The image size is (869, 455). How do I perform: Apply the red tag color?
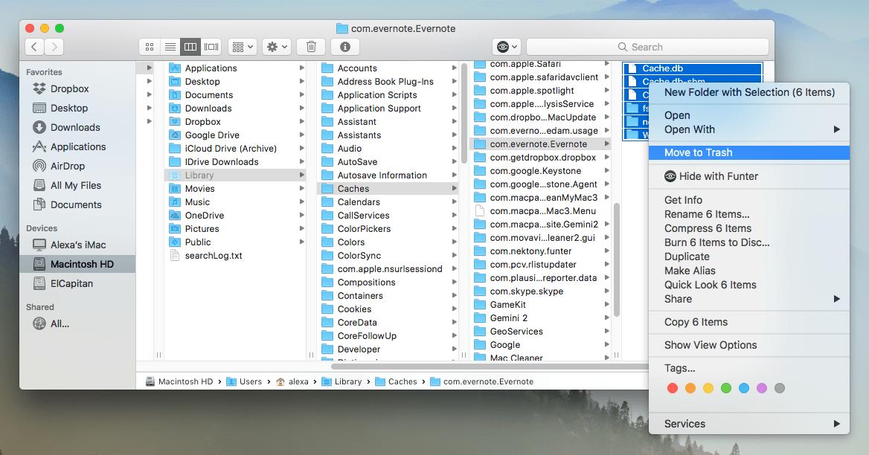[x=673, y=387]
